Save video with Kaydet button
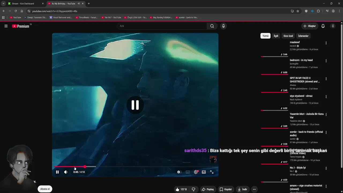 226,189
